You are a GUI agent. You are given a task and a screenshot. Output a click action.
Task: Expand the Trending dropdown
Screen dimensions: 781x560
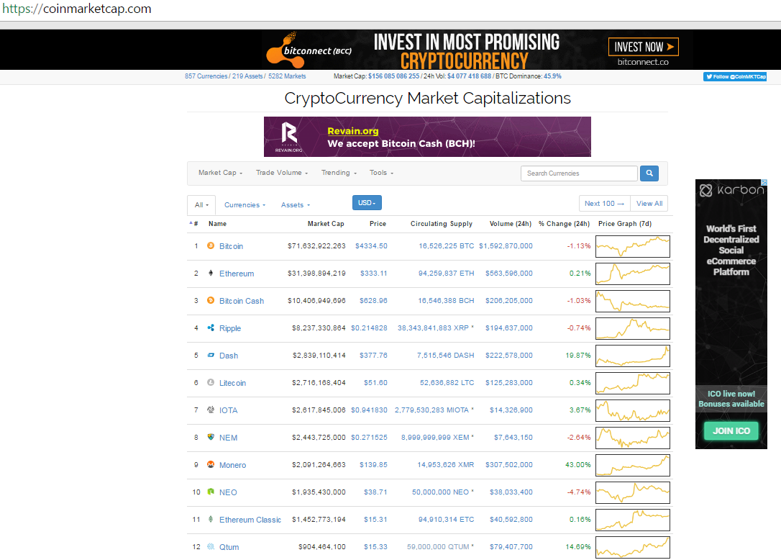(x=338, y=173)
